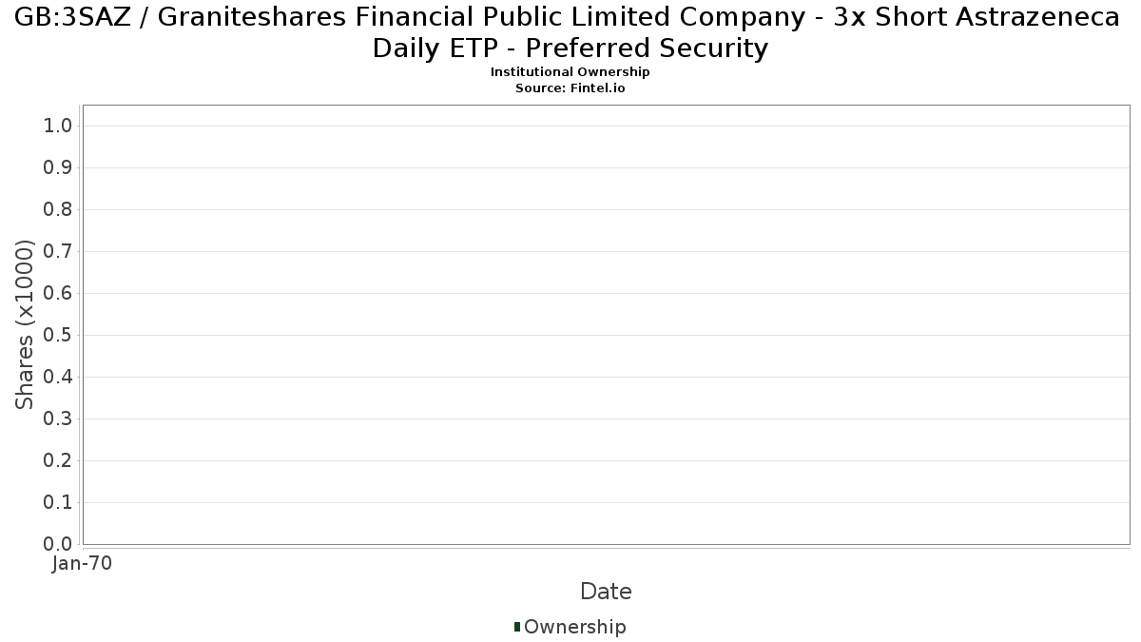Click the 0.3 y-axis tick label

point(59,419)
